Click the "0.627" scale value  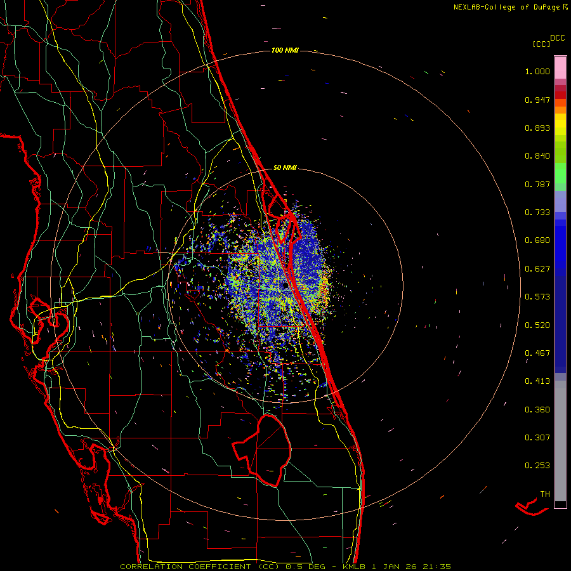click(537, 269)
